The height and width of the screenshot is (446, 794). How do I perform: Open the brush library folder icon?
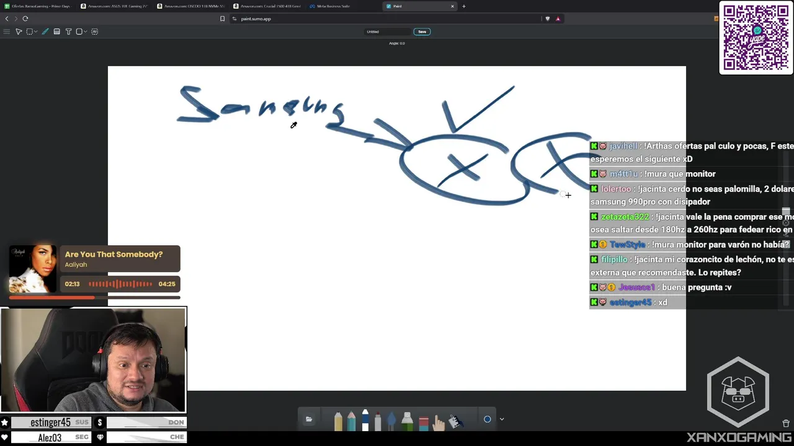(x=309, y=419)
